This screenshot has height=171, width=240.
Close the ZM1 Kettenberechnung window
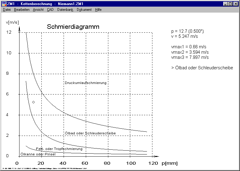coord(235,4)
